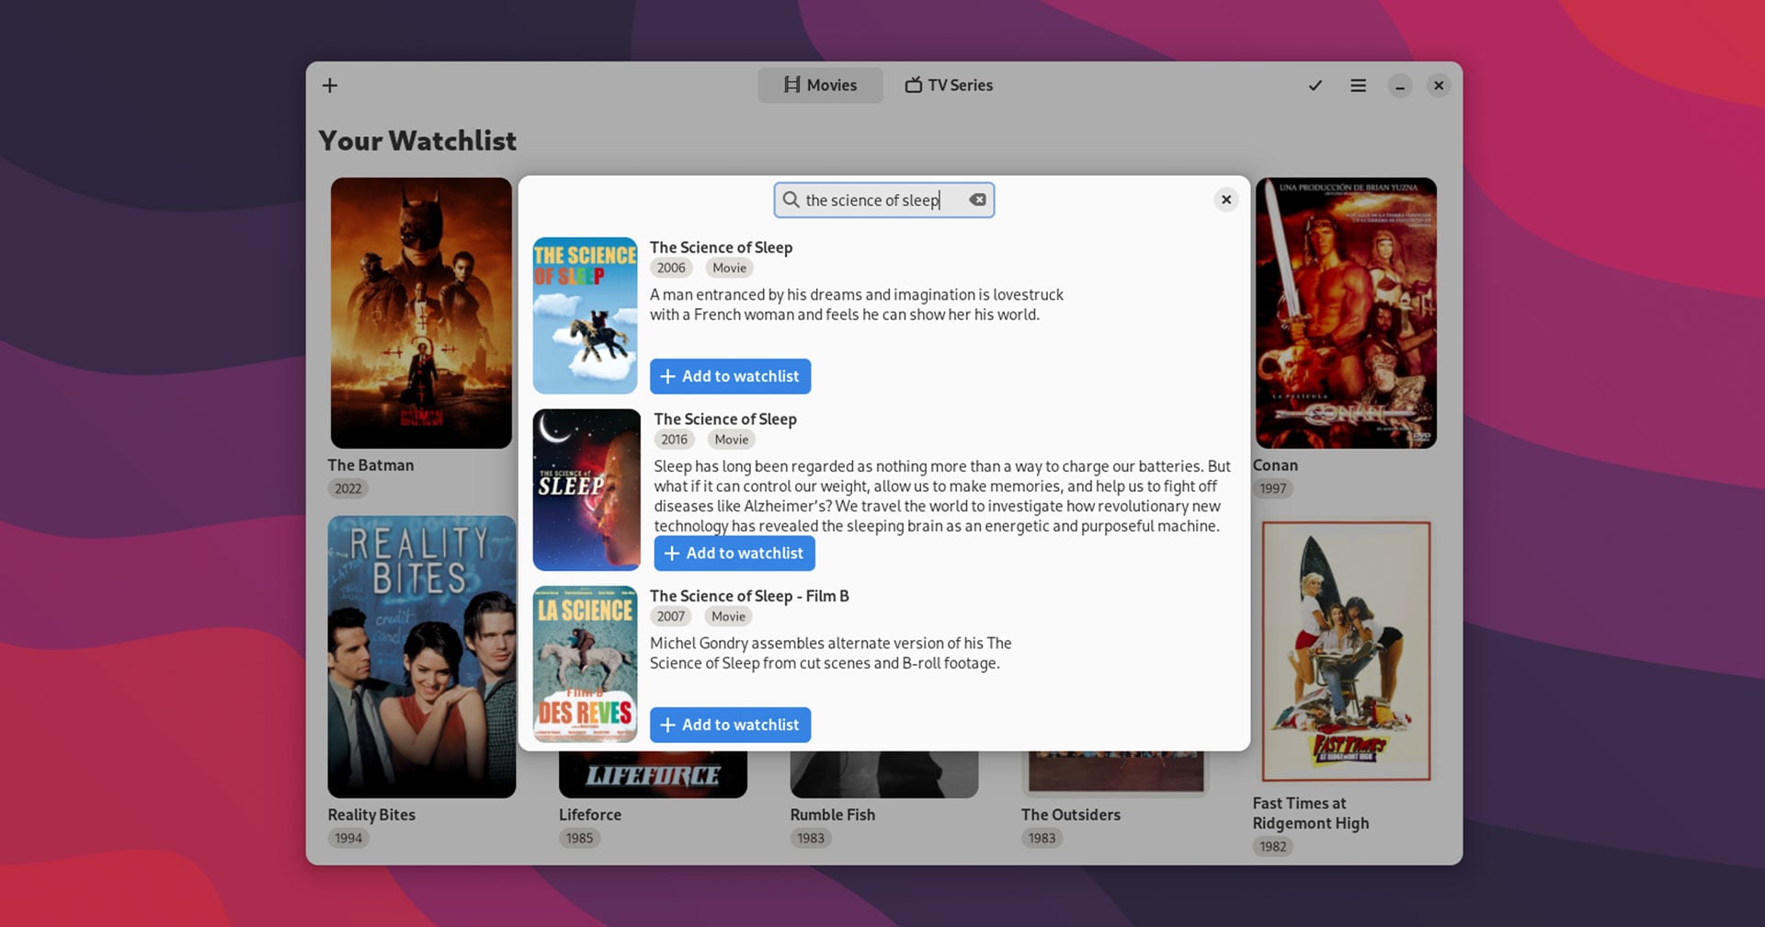The height and width of the screenshot is (927, 1765).
Task: Select the Conan 1997 poster
Action: coord(1346,313)
